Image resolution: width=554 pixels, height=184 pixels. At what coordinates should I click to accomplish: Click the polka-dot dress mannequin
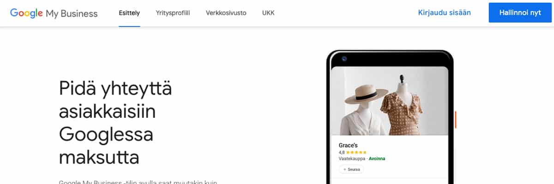pos(402,110)
